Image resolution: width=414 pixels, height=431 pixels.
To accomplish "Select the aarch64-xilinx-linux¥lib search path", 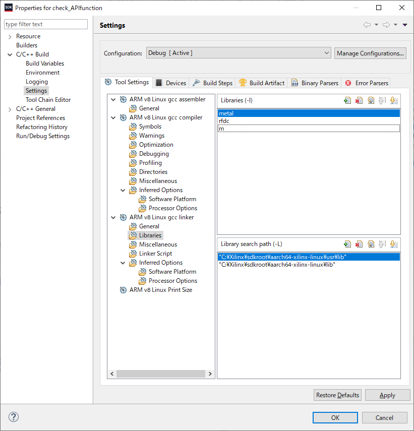I will (x=309, y=265).
